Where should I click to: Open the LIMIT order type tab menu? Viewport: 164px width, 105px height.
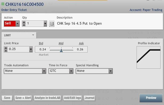click(19, 35)
